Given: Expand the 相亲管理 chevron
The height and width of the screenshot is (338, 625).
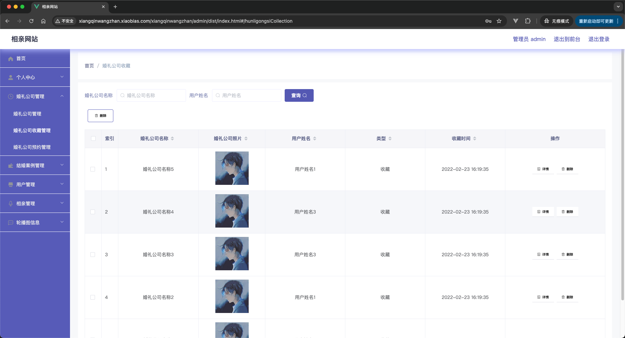Looking at the screenshot, I should (x=62, y=203).
